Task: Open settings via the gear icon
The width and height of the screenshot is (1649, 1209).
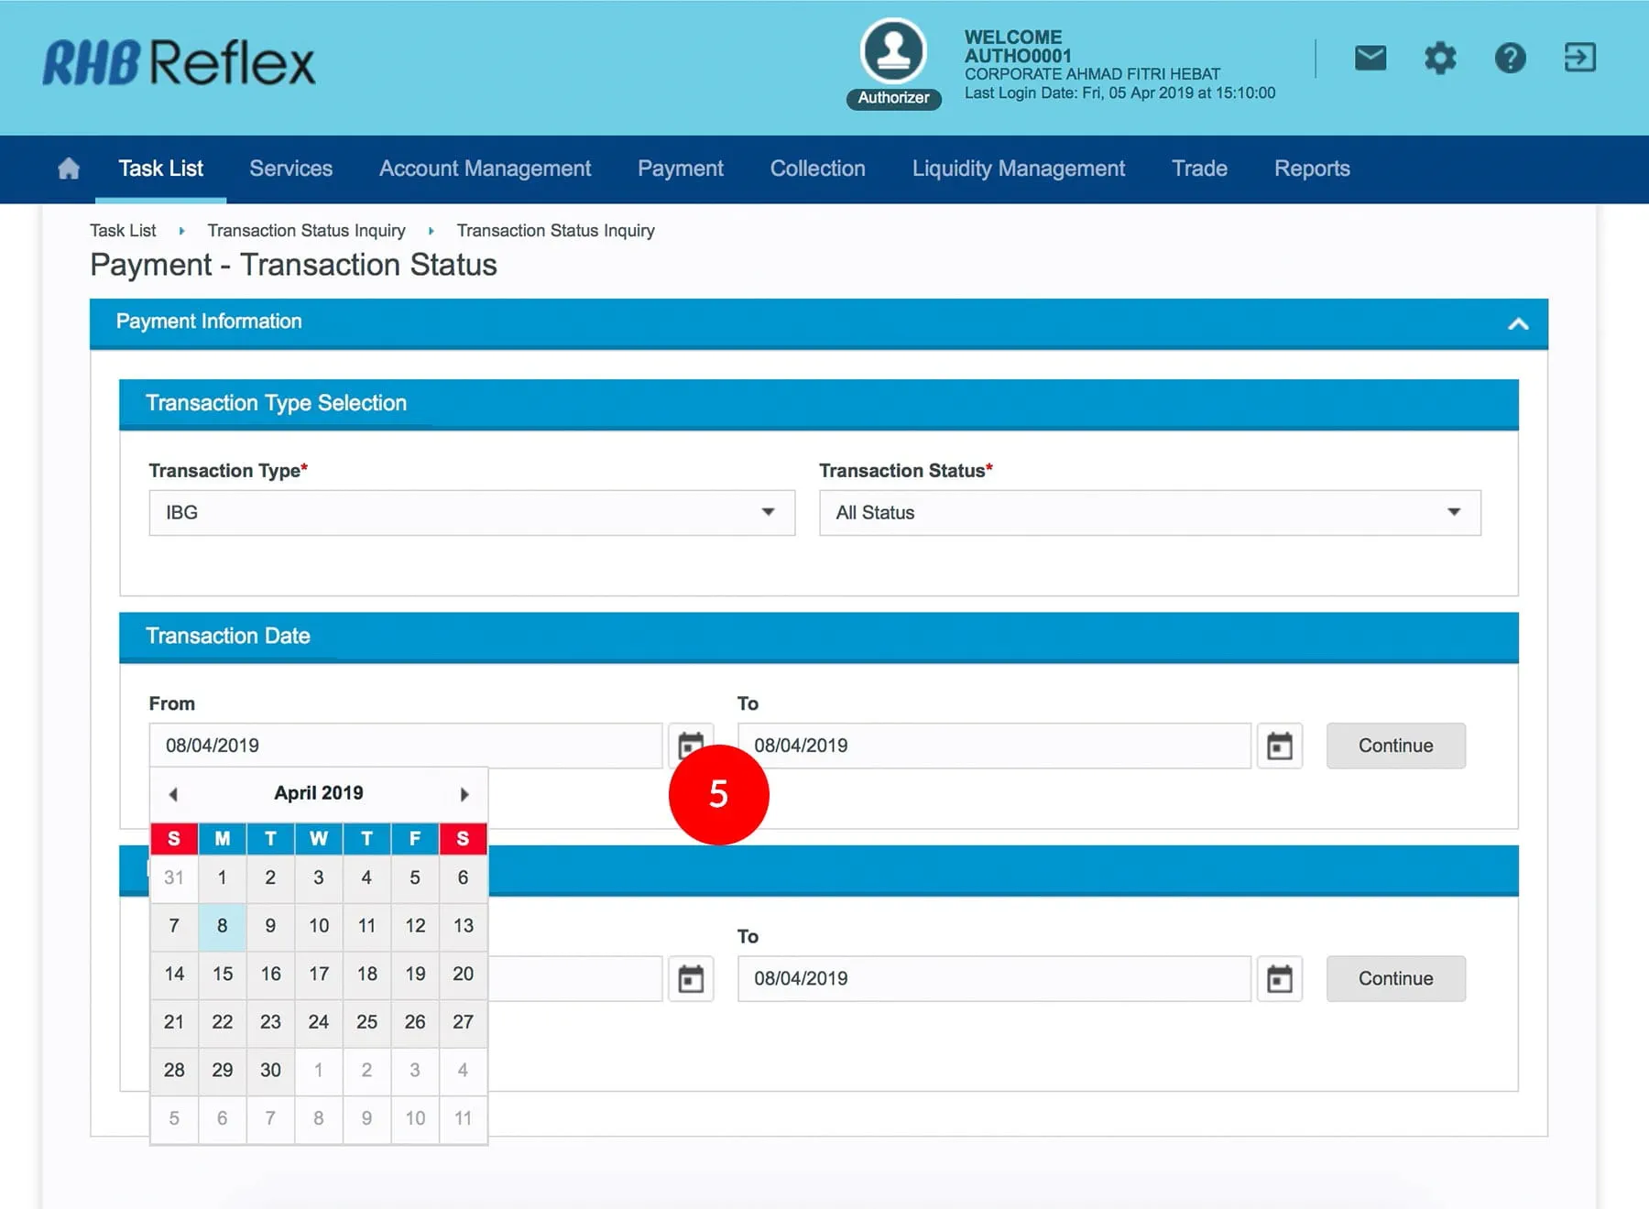Action: tap(1439, 59)
